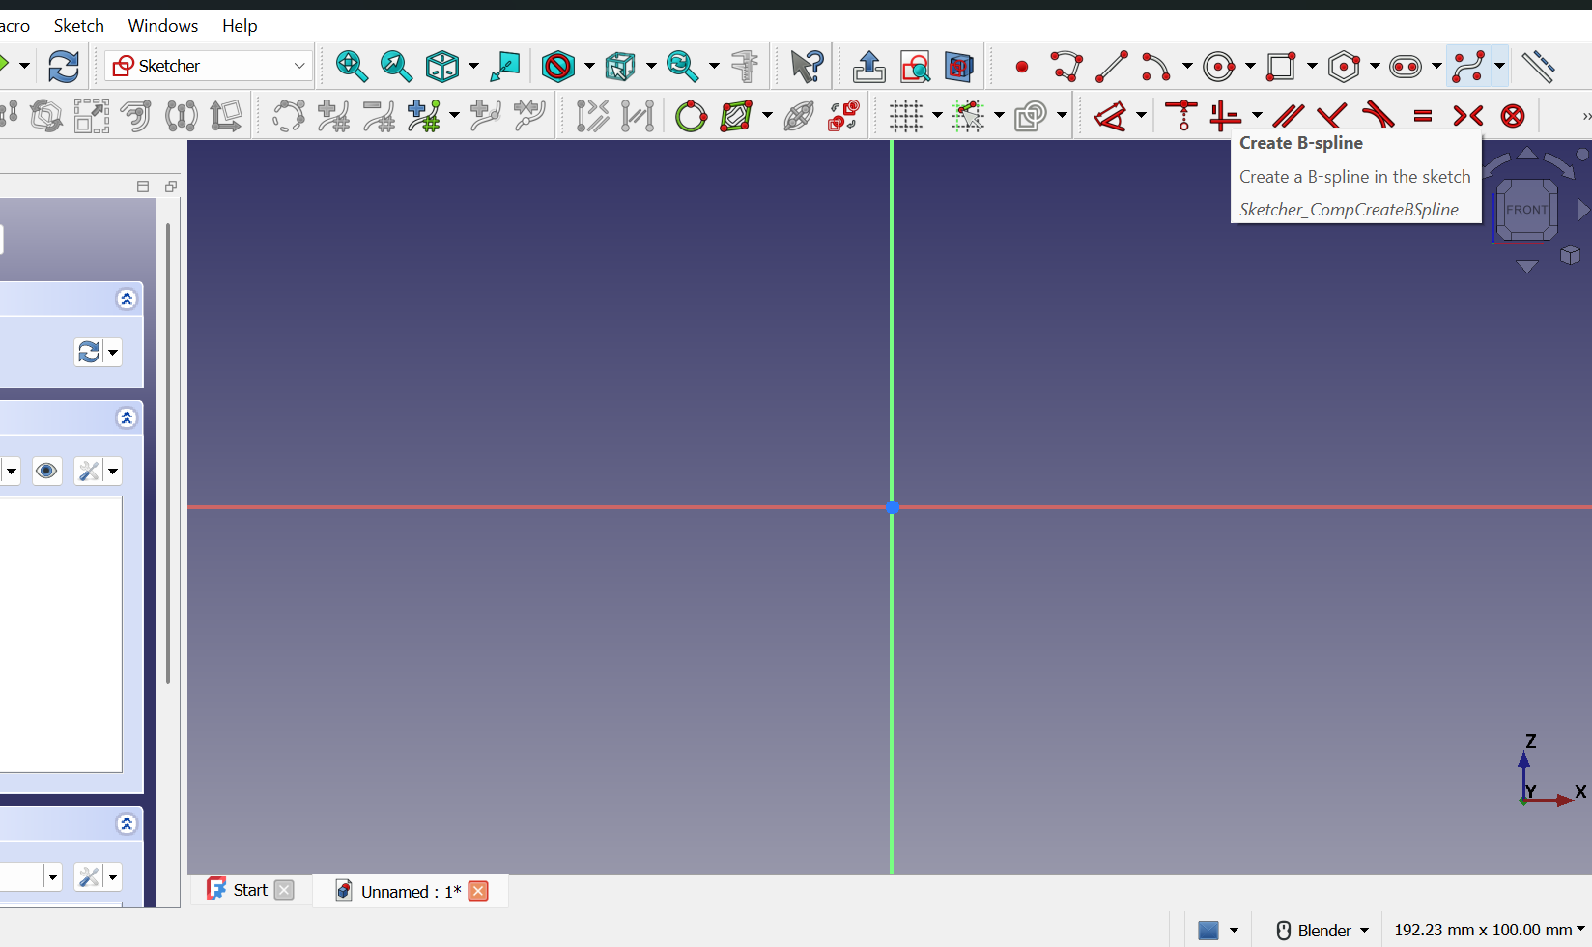Apply the Equal constraint
This screenshot has width=1592, height=947.
1423,116
